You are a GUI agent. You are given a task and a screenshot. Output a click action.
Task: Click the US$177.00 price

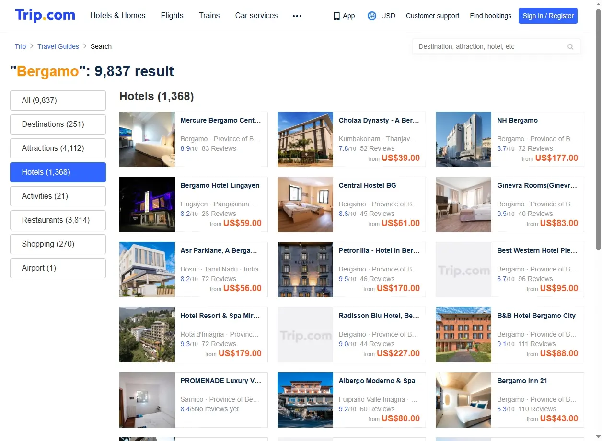[x=556, y=158]
